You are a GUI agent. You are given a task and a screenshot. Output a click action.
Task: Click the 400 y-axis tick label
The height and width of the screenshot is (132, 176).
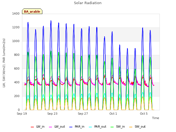pyautogui.click(x=17, y=82)
